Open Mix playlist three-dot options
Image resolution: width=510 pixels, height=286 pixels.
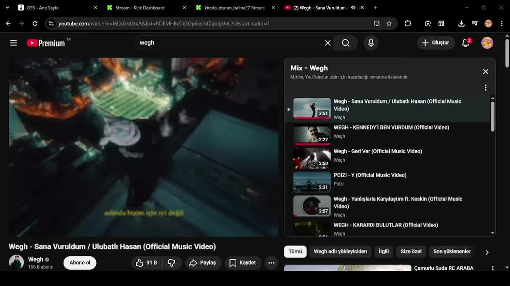point(485,88)
